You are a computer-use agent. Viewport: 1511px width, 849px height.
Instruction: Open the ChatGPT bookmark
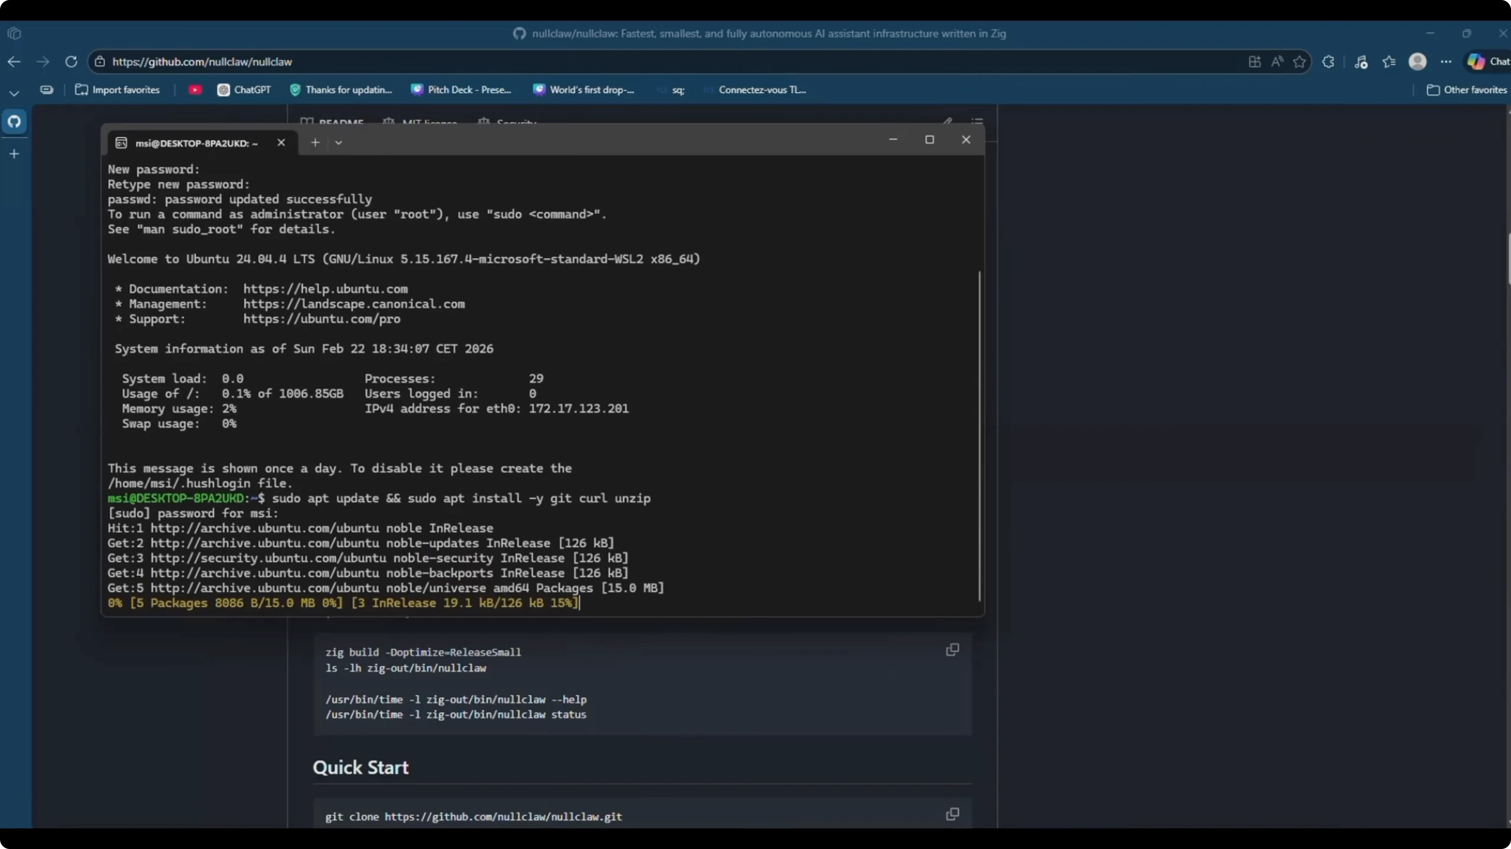pyautogui.click(x=244, y=90)
